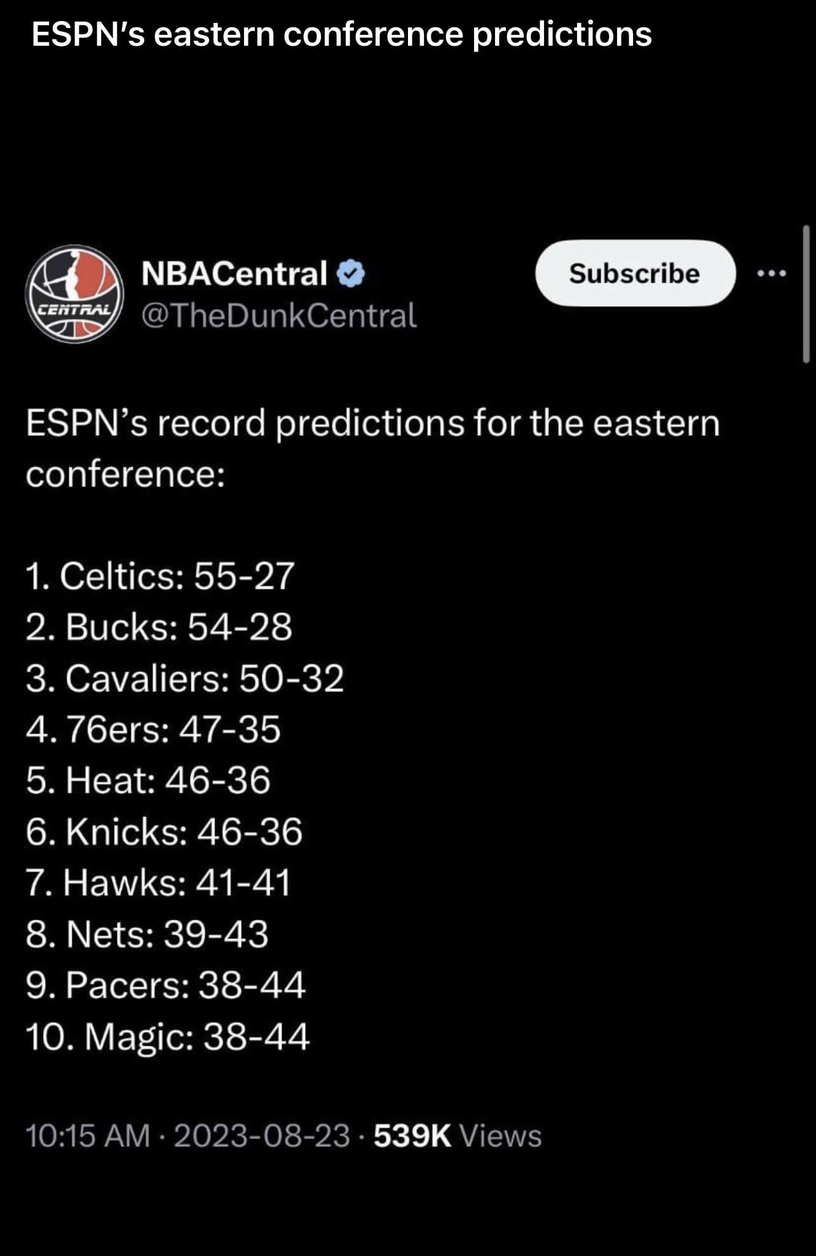This screenshot has width=816, height=1256.
Task: Select the Hawks: 41-41 line
Action: 158,882
